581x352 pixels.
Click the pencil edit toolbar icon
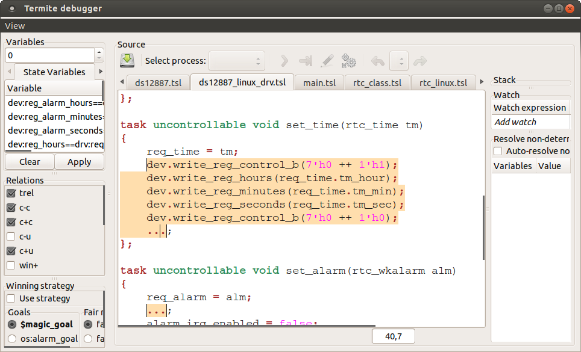[x=327, y=61]
